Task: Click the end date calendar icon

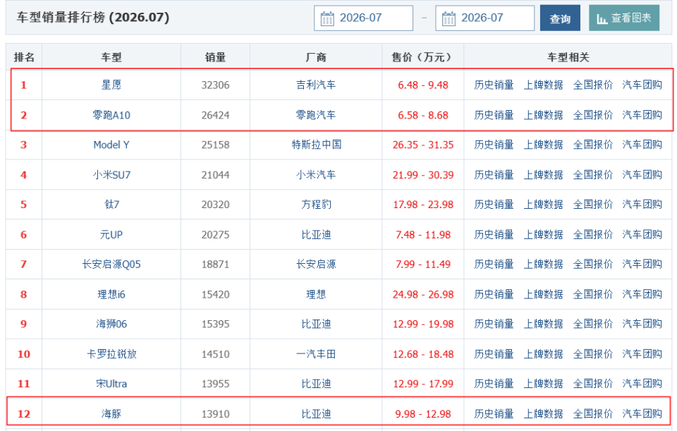Action: [449, 18]
